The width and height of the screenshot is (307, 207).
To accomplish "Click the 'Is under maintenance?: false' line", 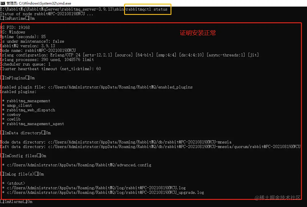I will [x=32, y=41].
